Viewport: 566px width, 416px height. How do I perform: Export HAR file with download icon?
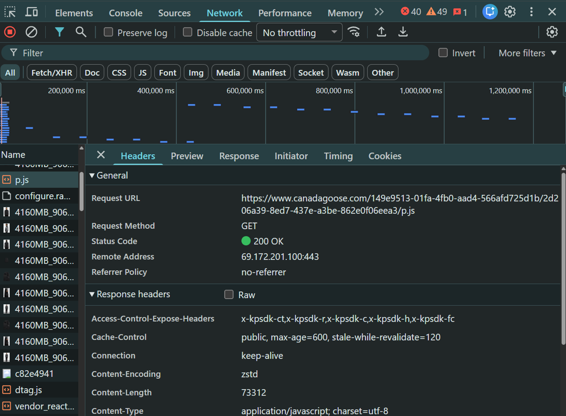click(x=403, y=32)
